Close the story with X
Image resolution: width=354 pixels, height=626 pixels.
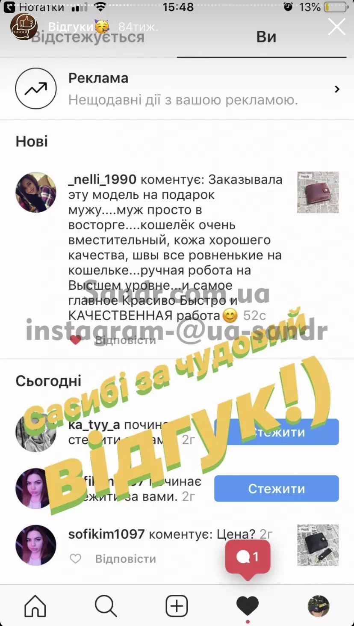point(336,27)
